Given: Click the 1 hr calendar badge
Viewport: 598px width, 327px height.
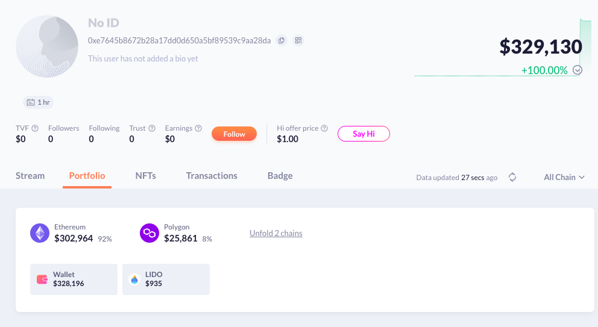Looking at the screenshot, I should [39, 102].
